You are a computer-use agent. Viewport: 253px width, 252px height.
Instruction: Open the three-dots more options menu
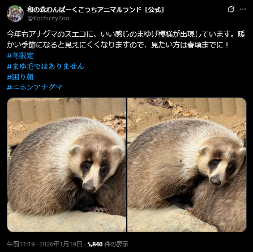tap(243, 9)
